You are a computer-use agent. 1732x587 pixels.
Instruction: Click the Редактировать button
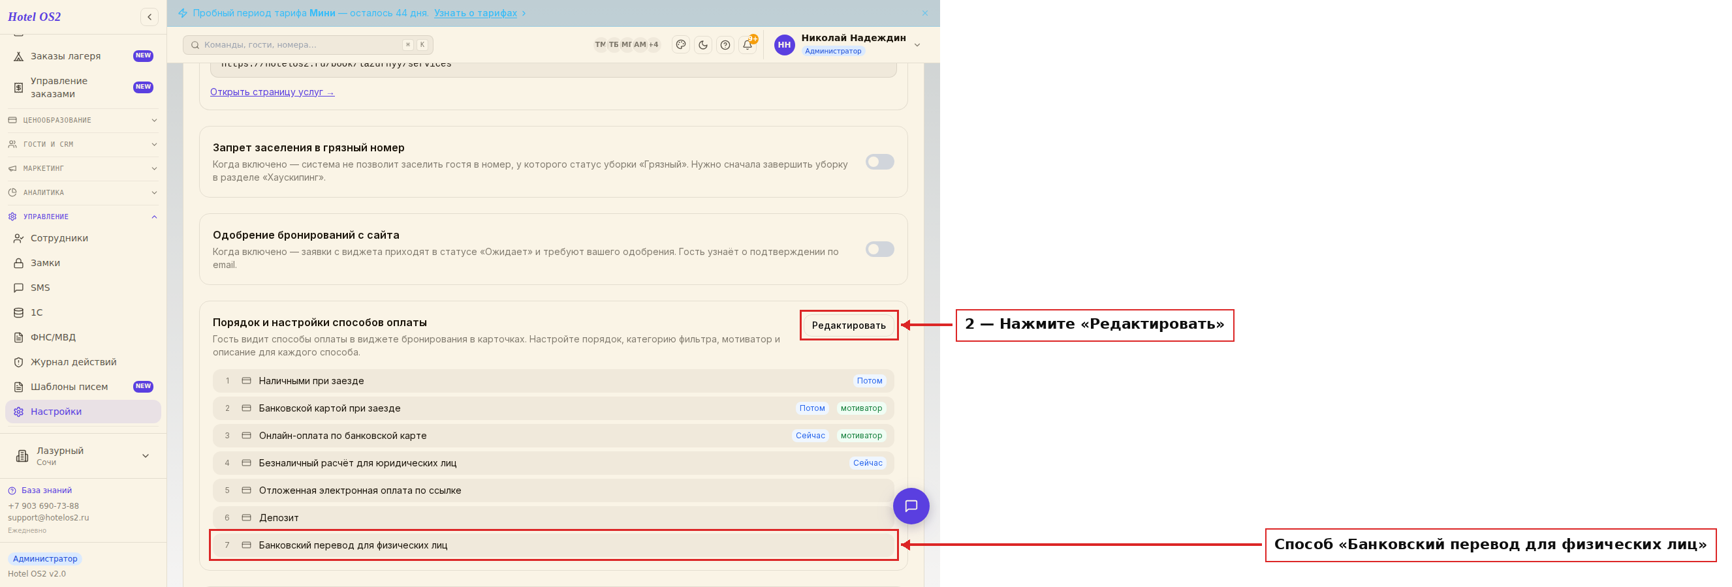[x=849, y=325]
